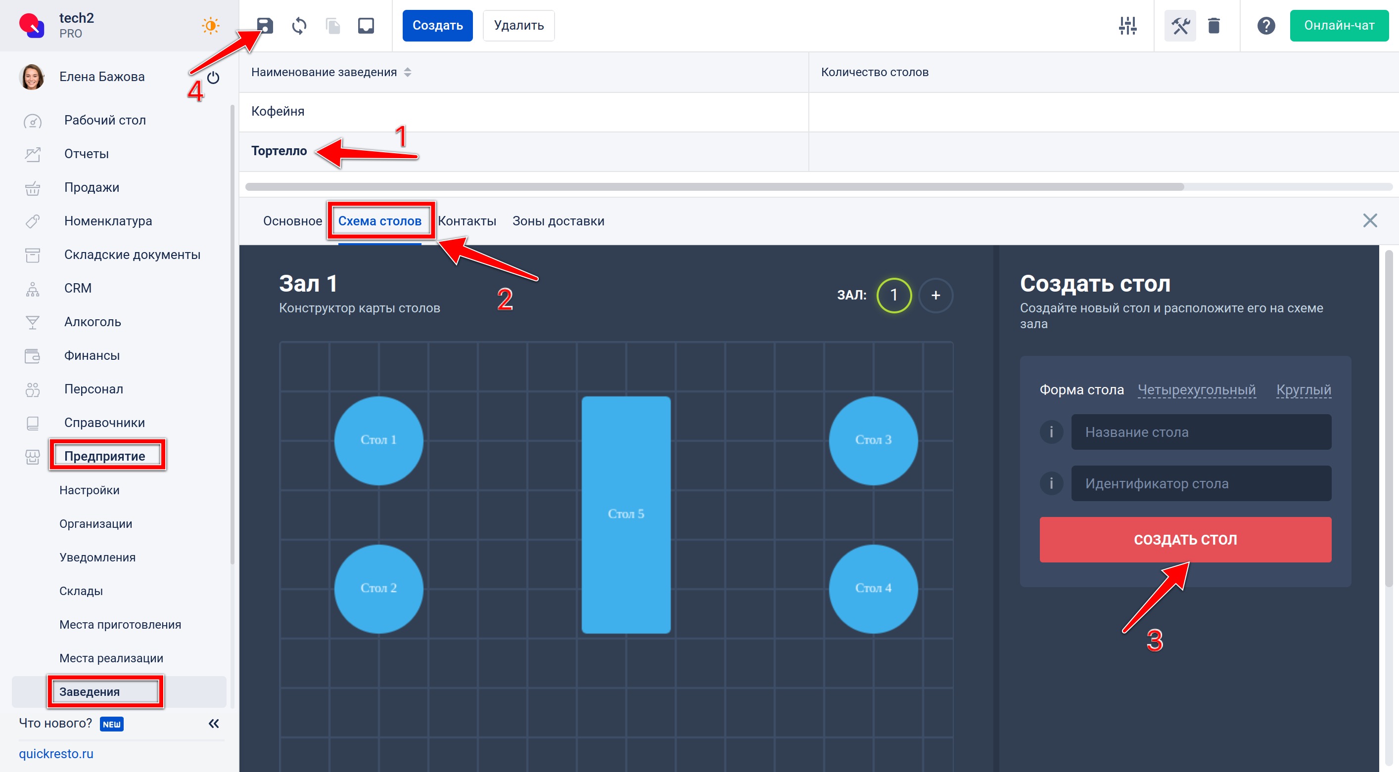Click the Quick Resto logo
Image resolution: width=1399 pixels, height=772 pixels.
pyautogui.click(x=32, y=26)
